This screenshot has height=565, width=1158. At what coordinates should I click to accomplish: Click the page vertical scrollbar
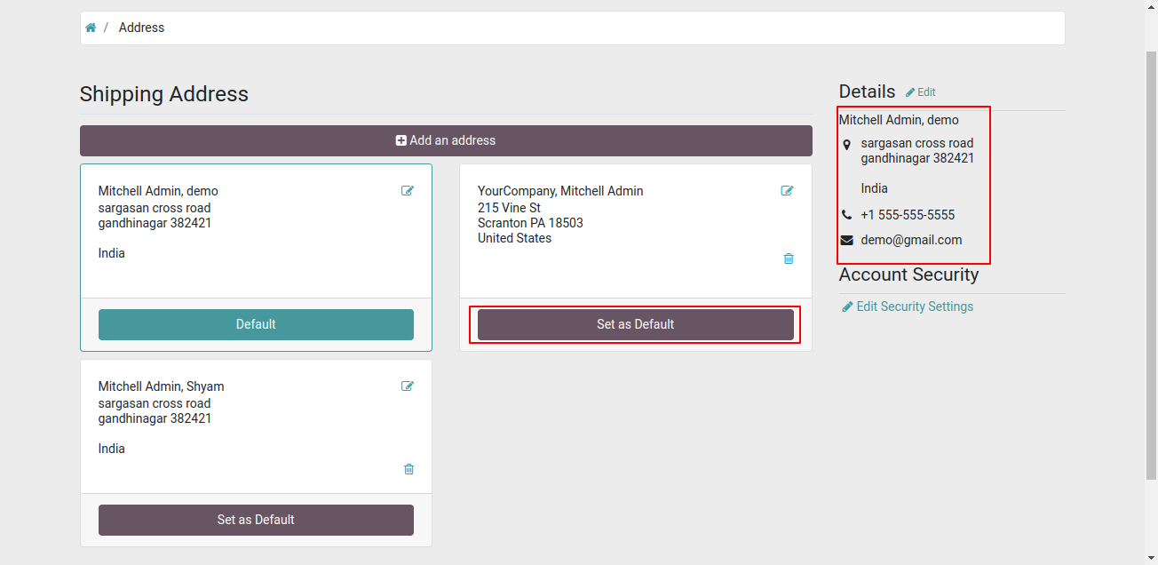1151,267
